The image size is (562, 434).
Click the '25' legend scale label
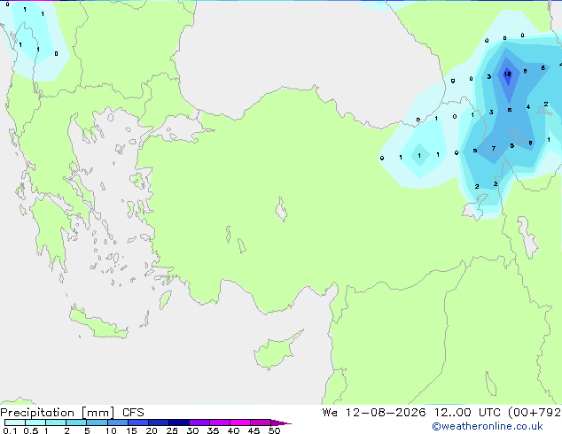[172, 430]
